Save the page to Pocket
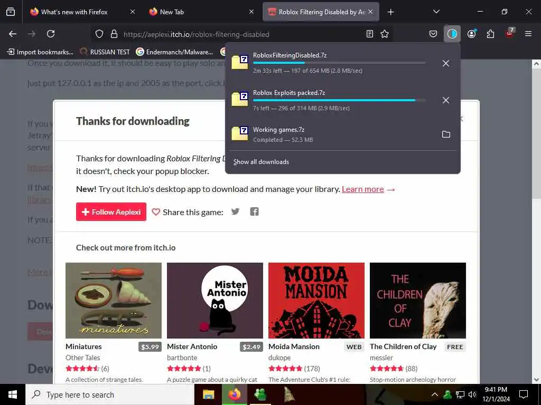 point(433,34)
